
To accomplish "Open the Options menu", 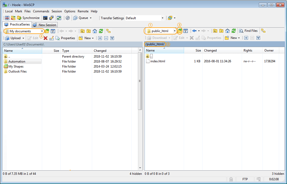I will [70, 11].
